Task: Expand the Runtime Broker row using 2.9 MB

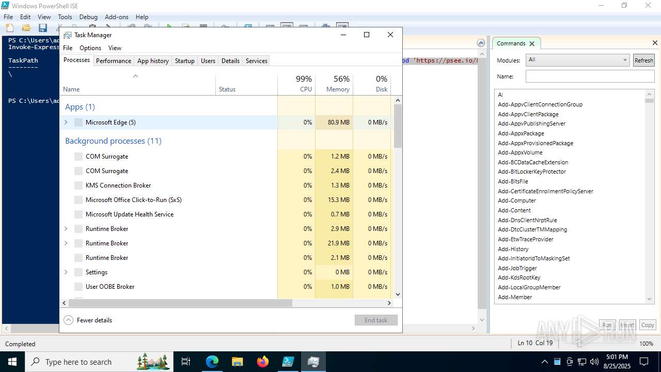Action: point(66,229)
